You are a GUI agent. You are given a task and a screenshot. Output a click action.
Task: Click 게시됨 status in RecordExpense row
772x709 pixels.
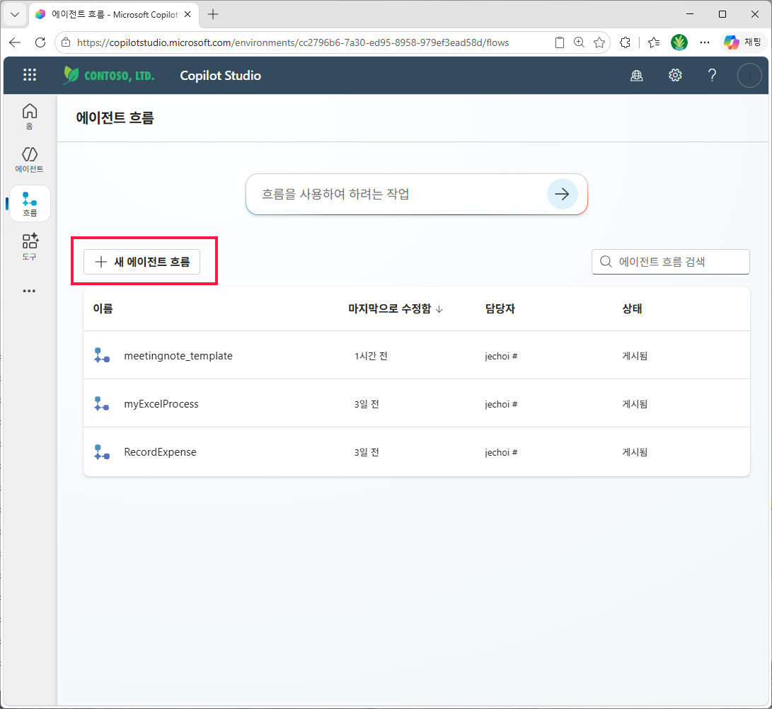pyautogui.click(x=635, y=452)
